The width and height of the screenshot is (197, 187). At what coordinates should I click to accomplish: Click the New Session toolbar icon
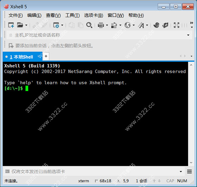(11, 25)
